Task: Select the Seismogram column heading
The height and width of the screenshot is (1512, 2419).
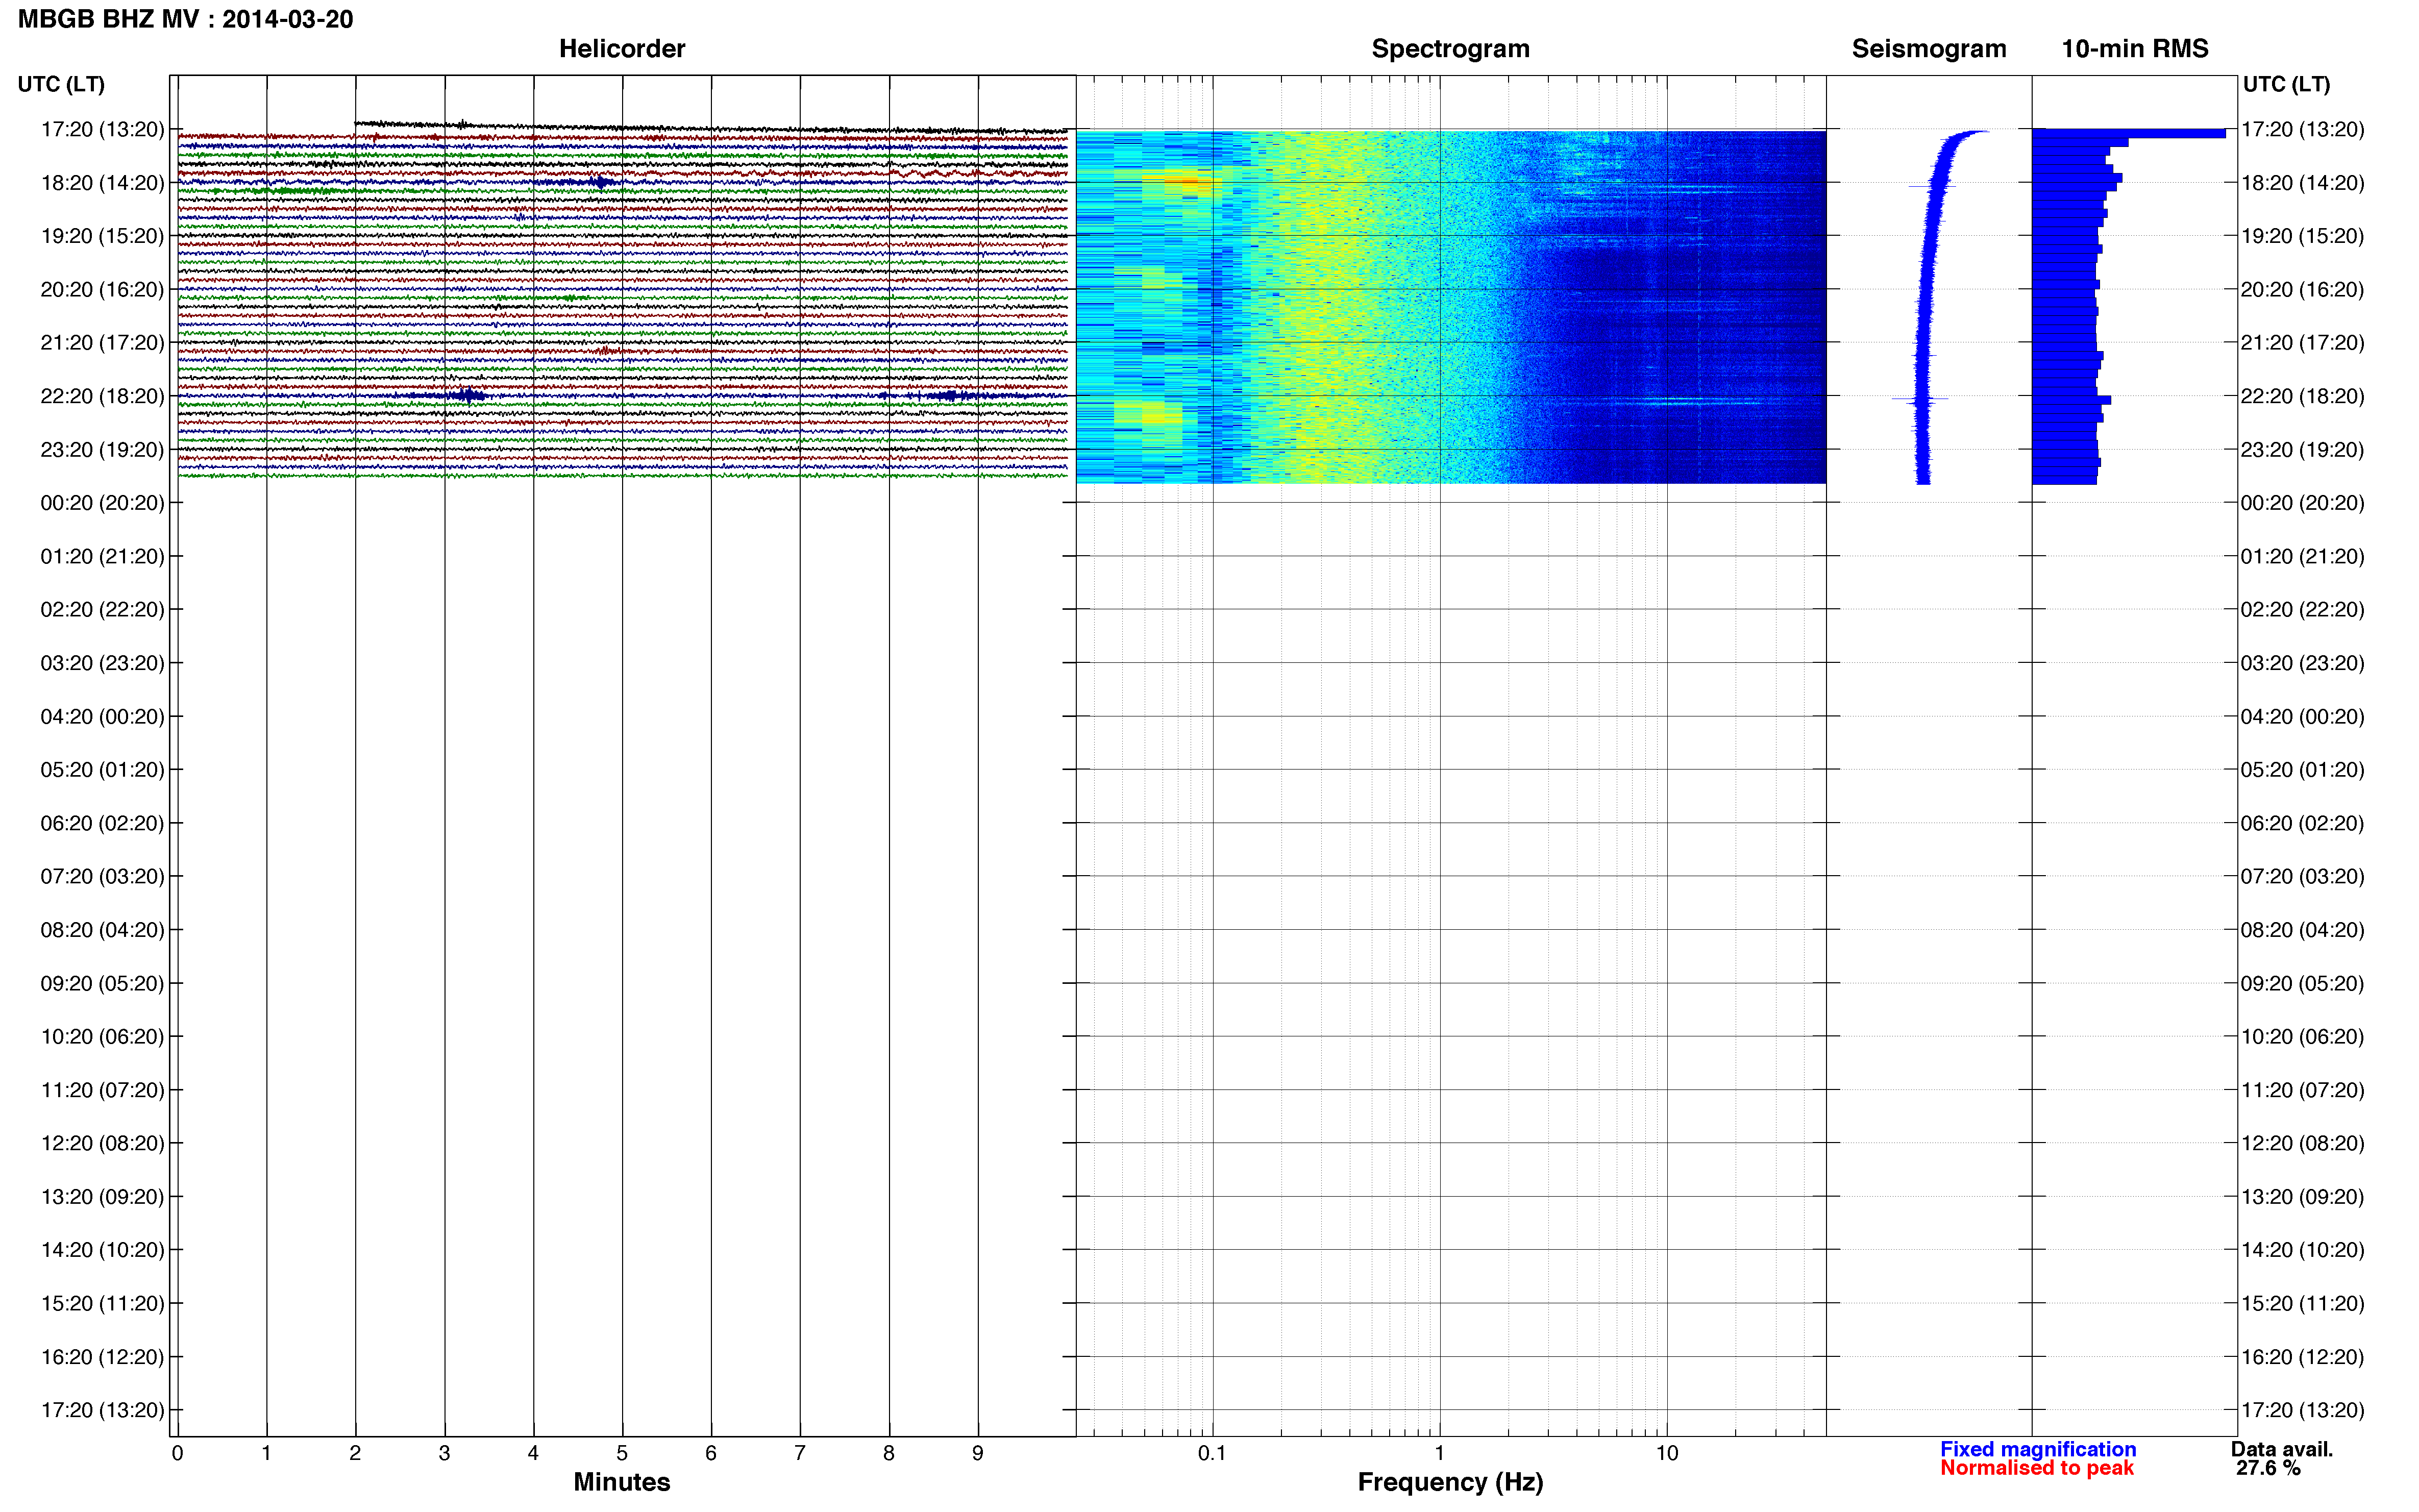Action: coord(1928,48)
